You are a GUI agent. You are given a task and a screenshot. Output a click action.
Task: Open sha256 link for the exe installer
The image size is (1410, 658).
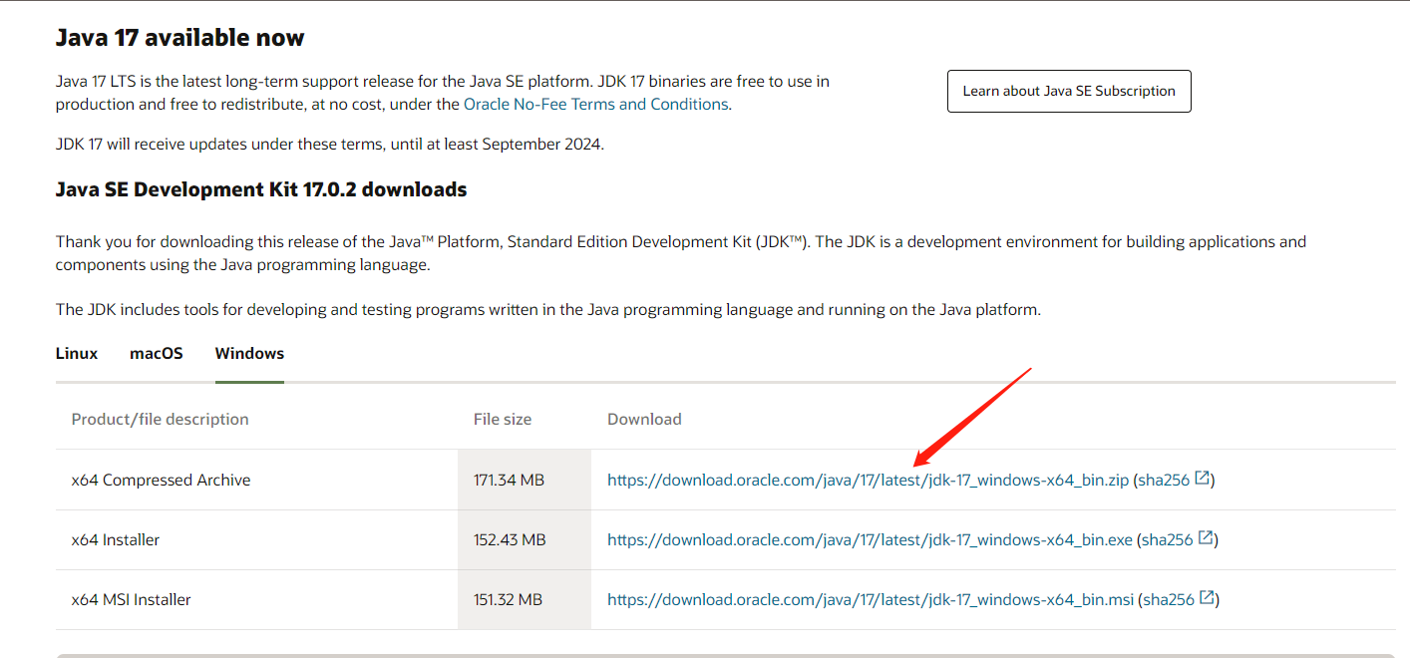tap(1167, 539)
